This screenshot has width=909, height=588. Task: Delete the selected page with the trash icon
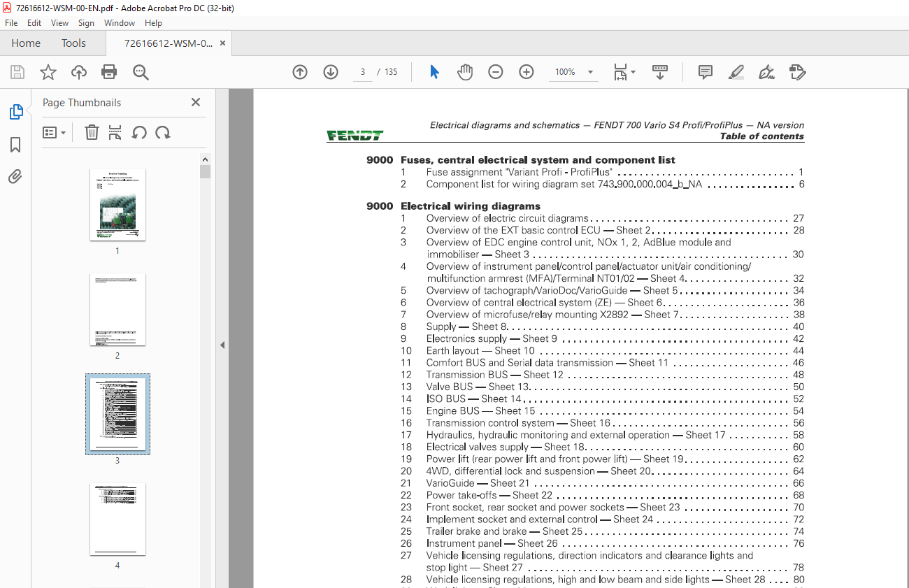pyautogui.click(x=92, y=132)
